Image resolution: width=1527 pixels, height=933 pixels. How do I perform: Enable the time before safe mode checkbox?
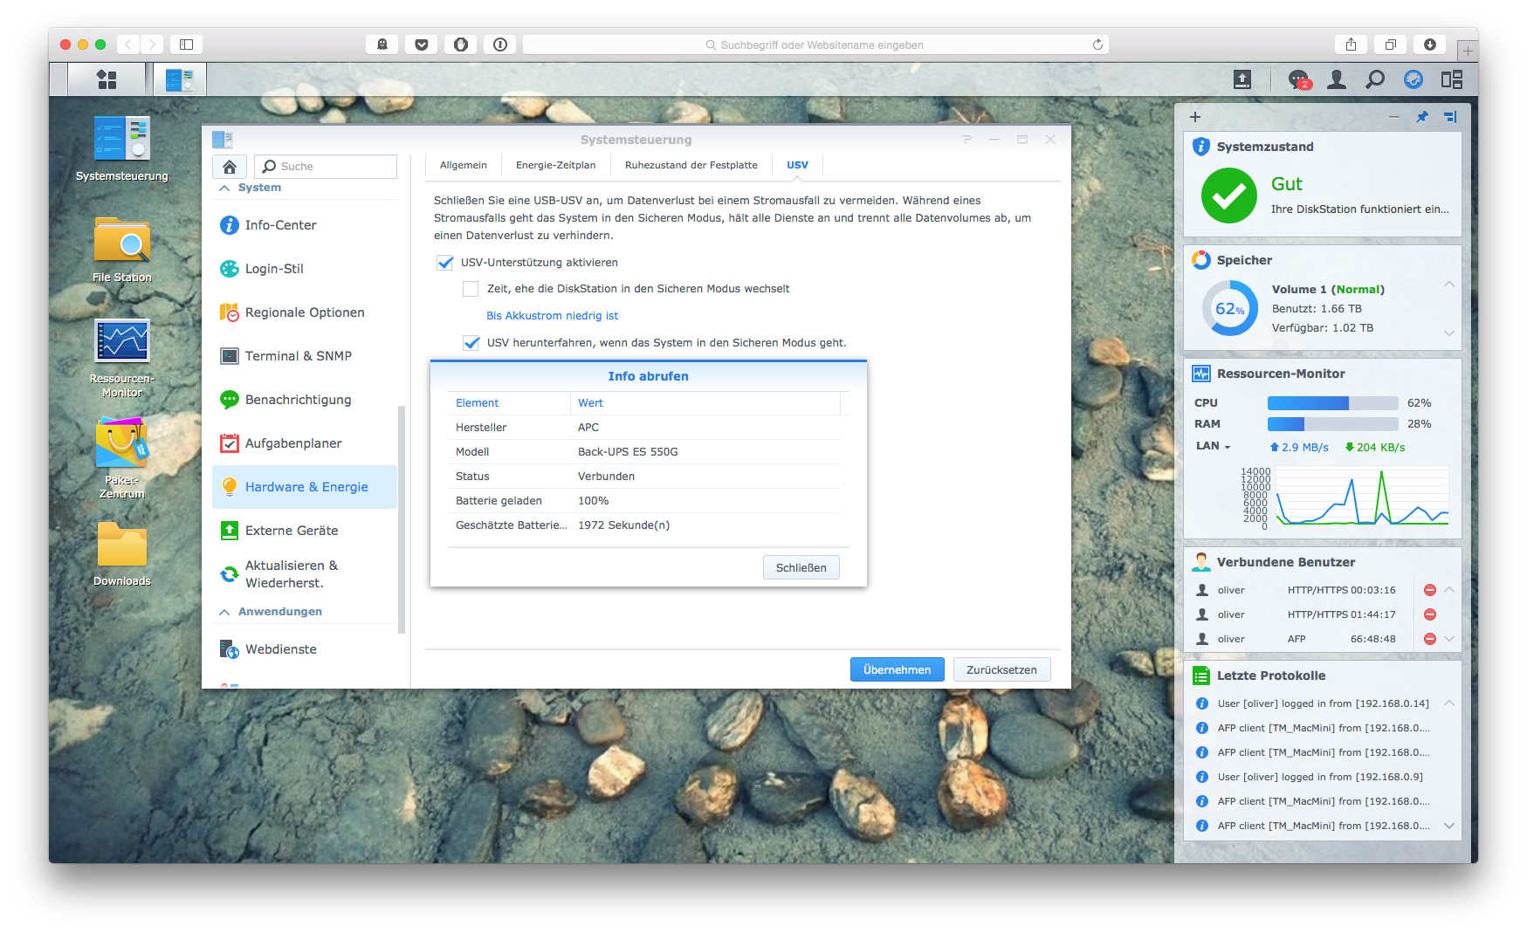pyautogui.click(x=471, y=289)
